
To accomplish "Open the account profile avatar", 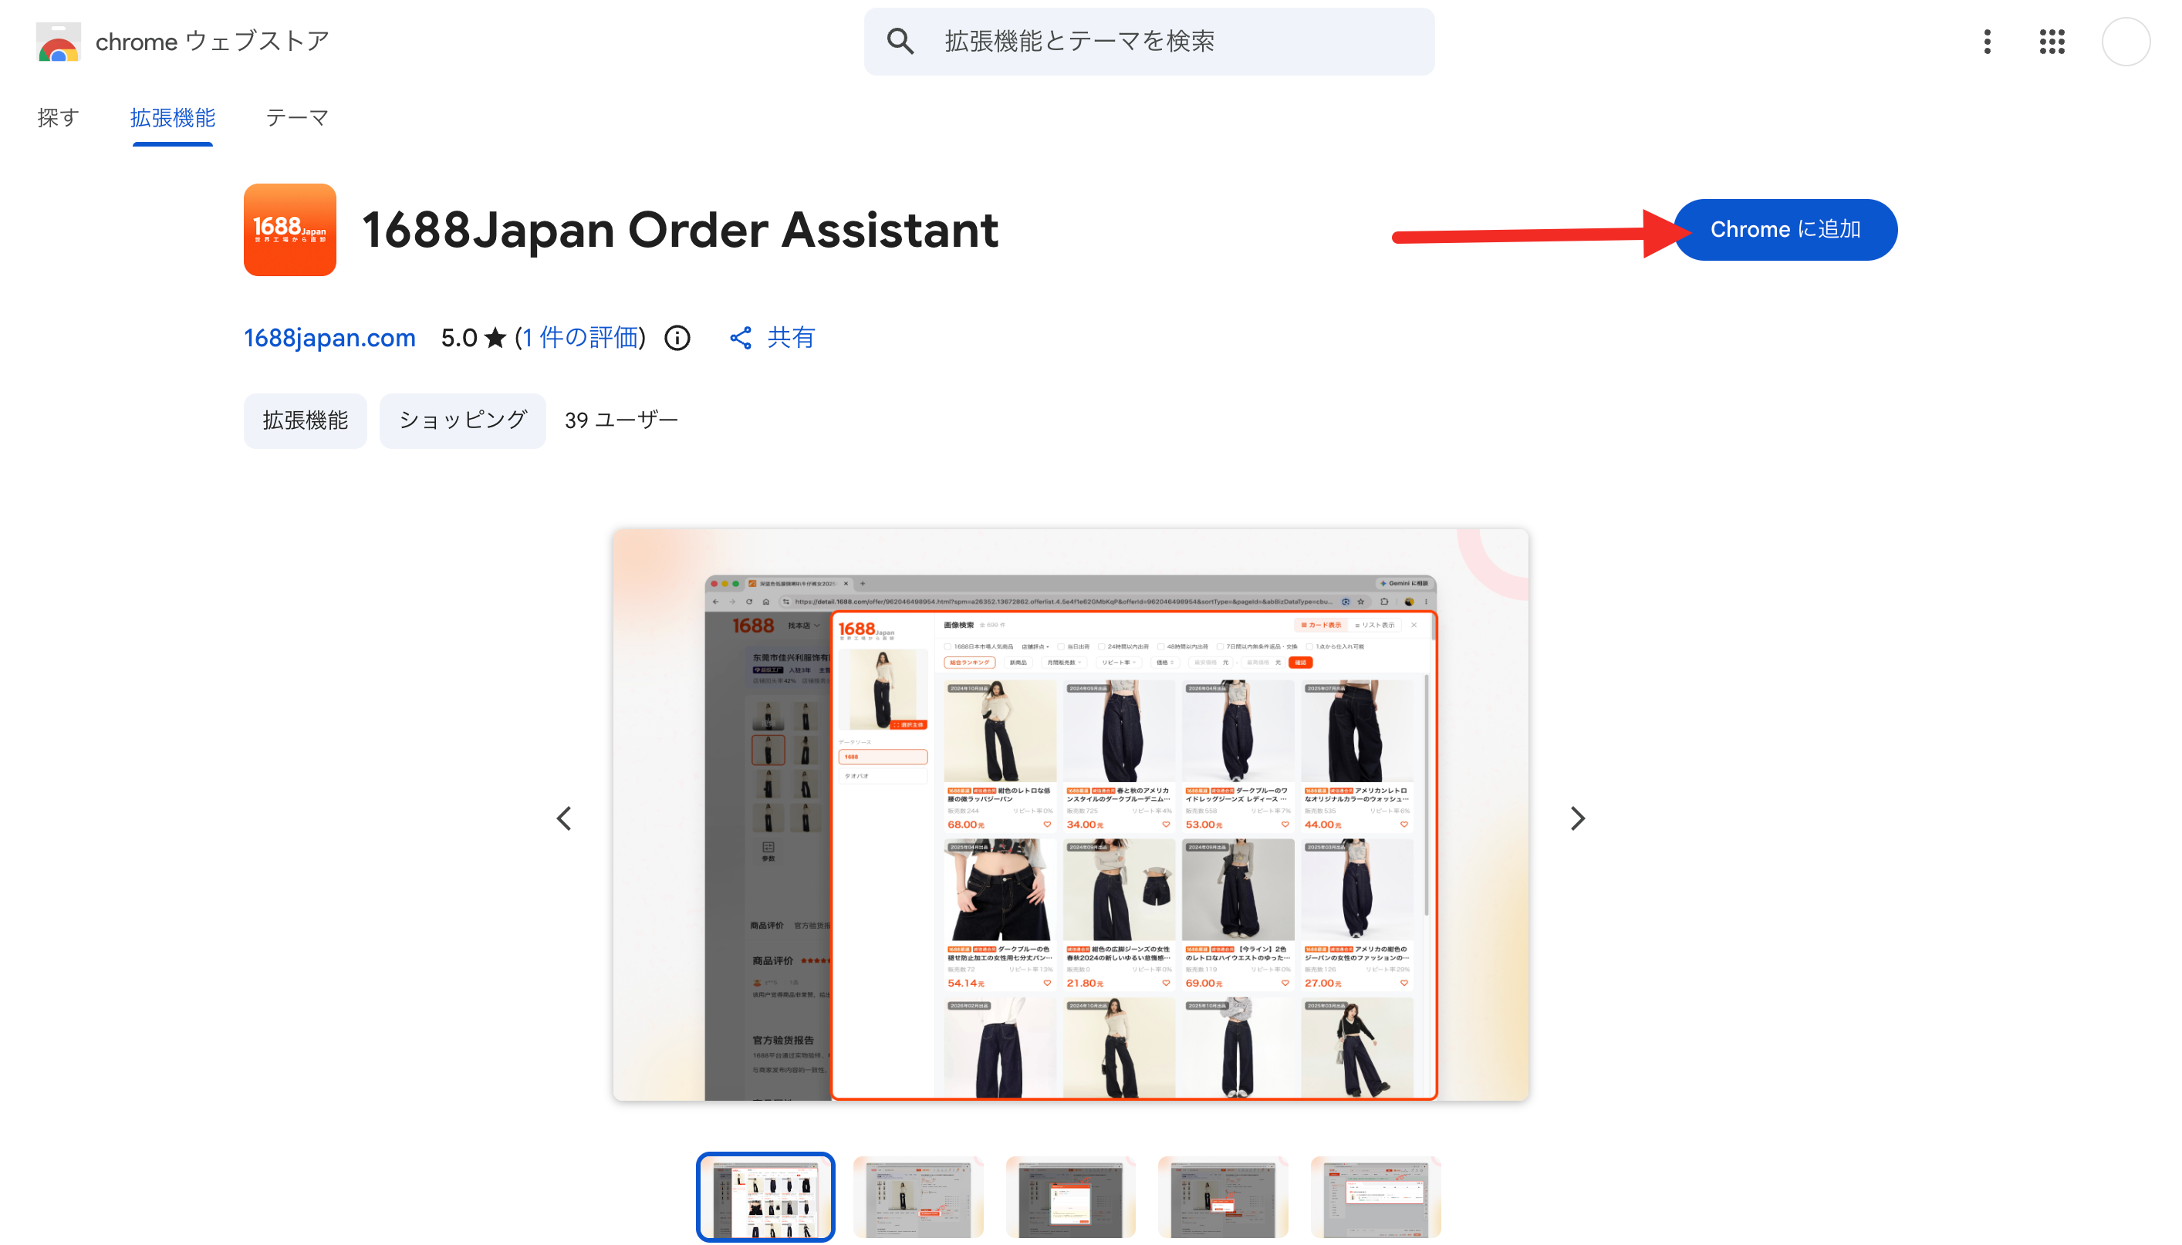I will [2126, 41].
